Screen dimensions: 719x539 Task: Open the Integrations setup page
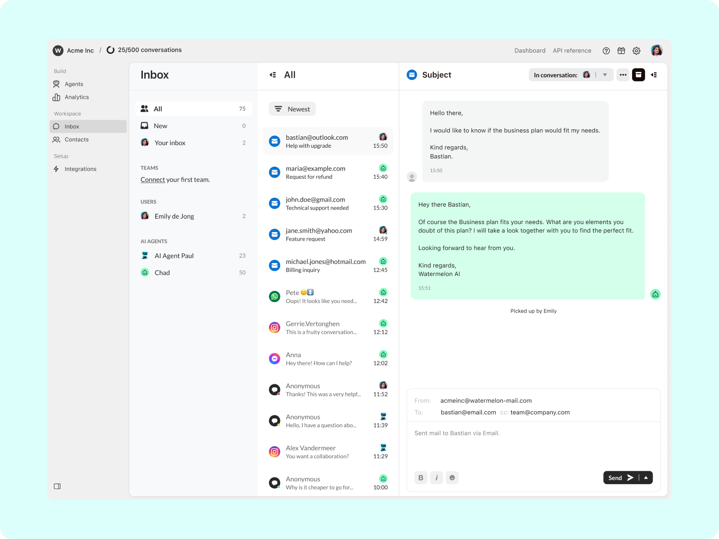[80, 169]
